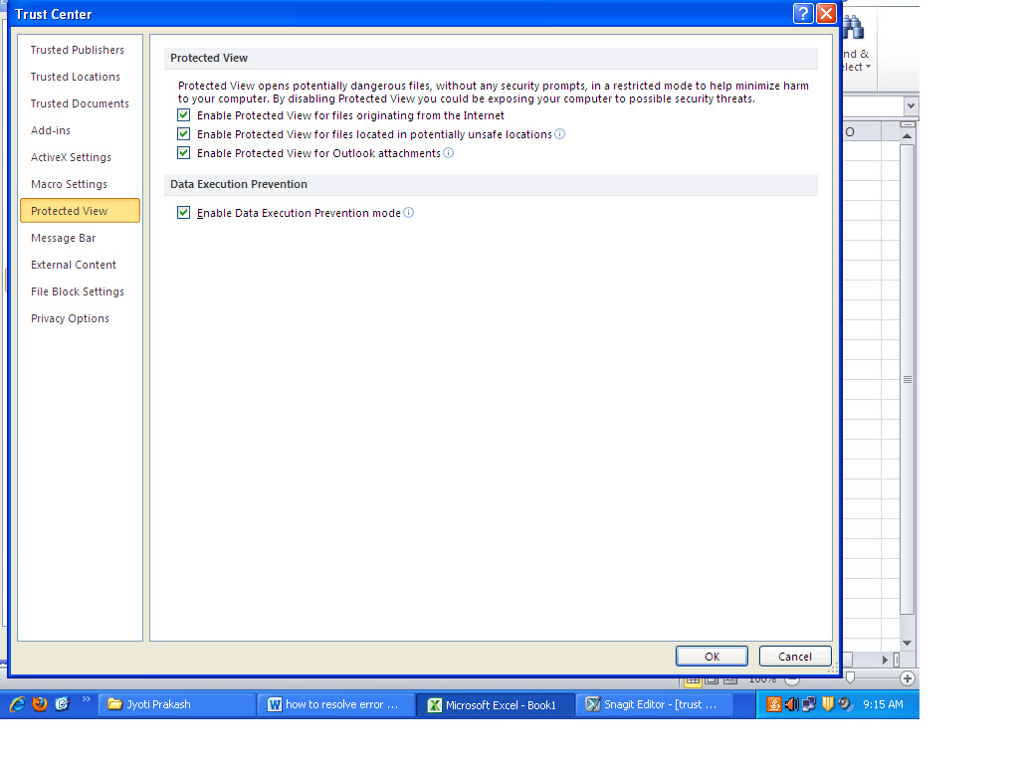Image resolution: width=1019 pixels, height=764 pixels.
Task: Click Excel zoom in plus button
Action: coord(908,678)
